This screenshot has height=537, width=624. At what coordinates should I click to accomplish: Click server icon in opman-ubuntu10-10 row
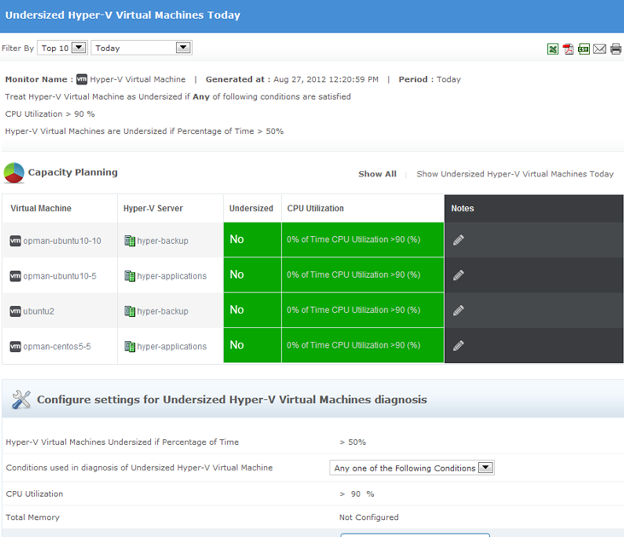click(x=130, y=241)
